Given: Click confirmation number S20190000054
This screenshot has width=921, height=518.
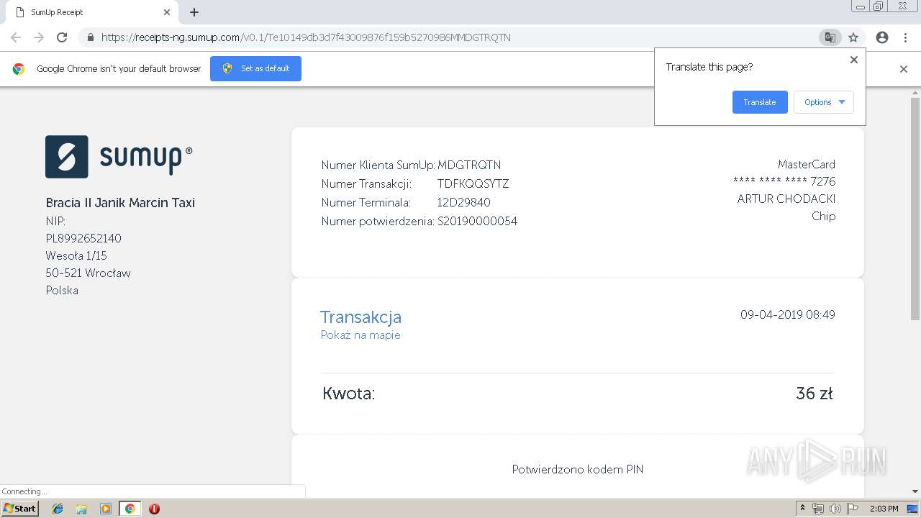Looking at the screenshot, I should click(x=477, y=221).
